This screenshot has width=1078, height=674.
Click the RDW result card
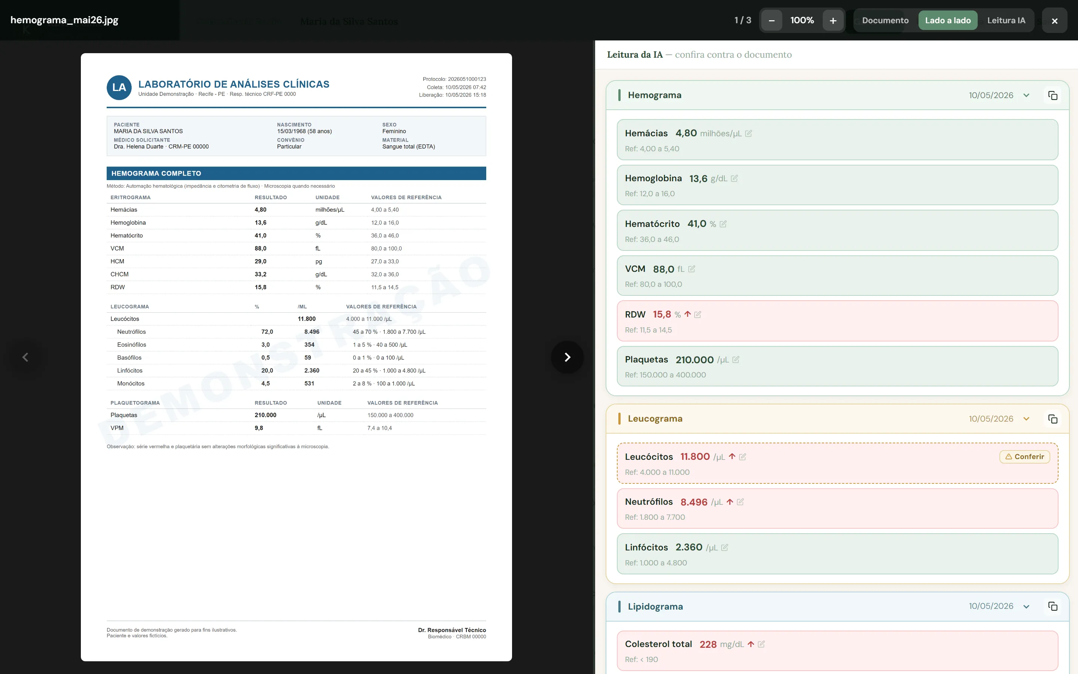pos(837,321)
